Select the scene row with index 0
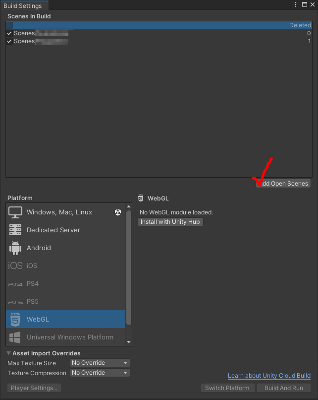The height and width of the screenshot is (400, 318). tap(159, 33)
